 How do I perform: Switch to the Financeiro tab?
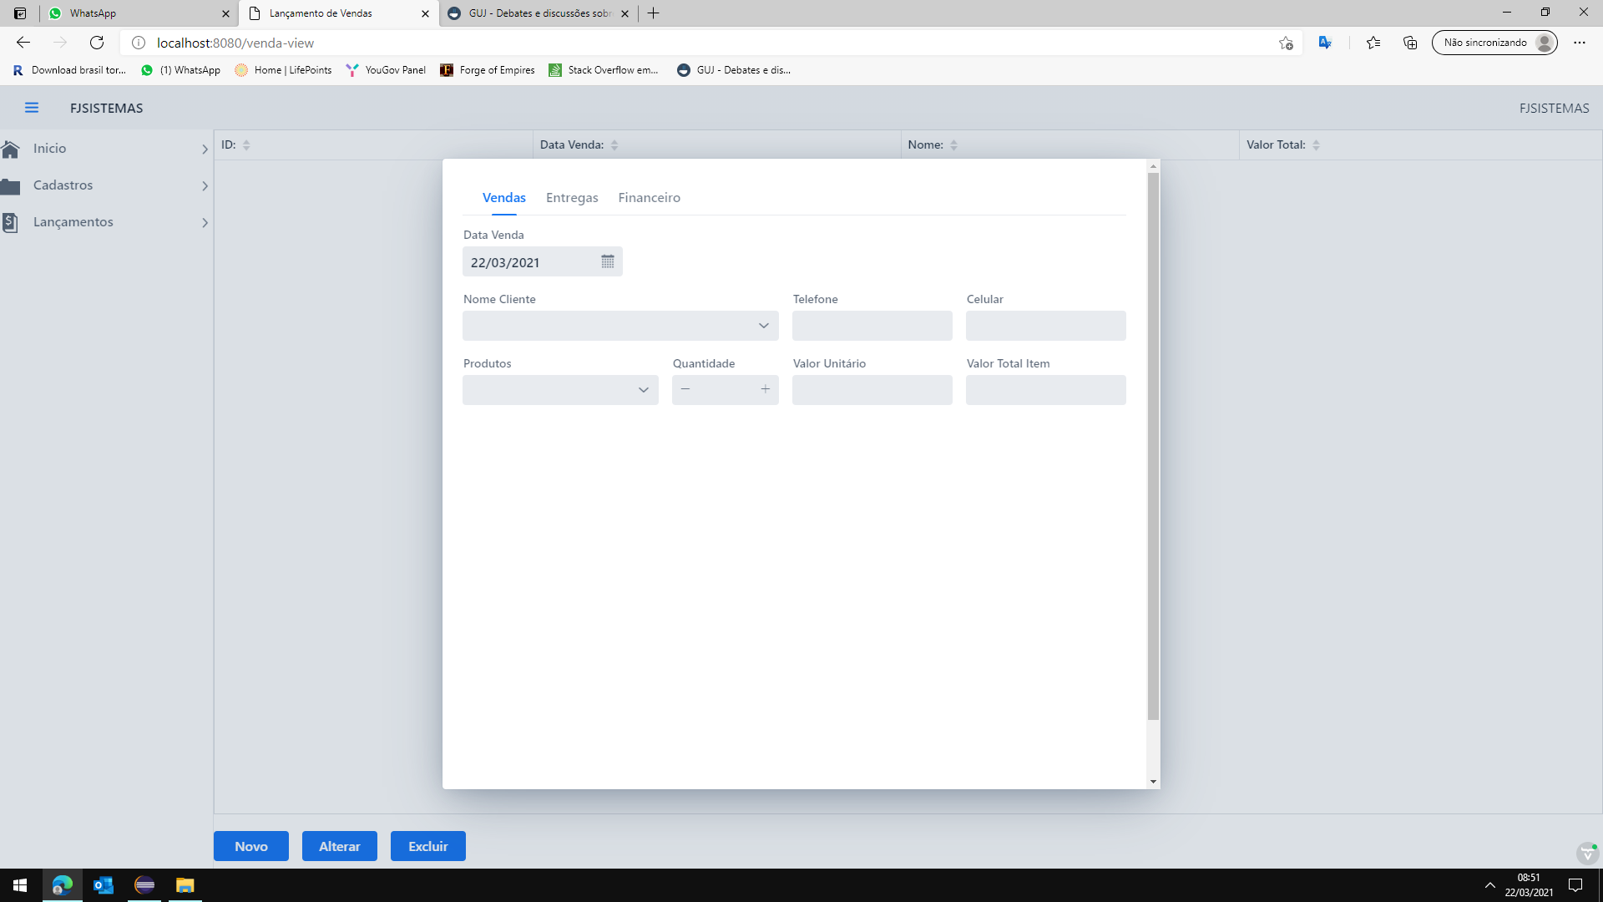[649, 198]
